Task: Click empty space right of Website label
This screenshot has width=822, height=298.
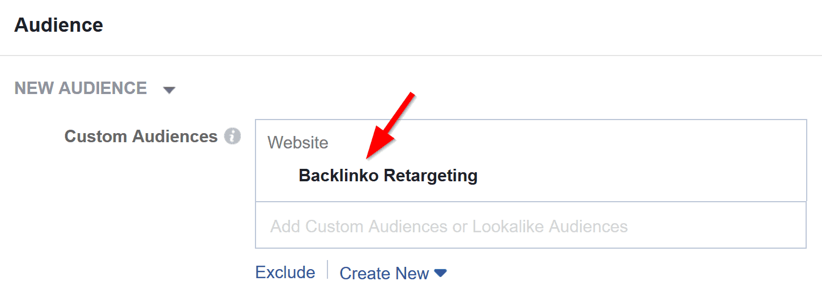Action: click(567, 142)
